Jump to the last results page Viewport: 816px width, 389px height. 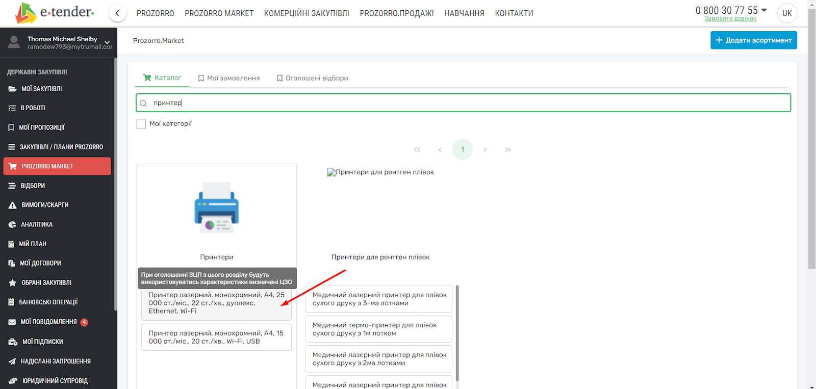(507, 149)
